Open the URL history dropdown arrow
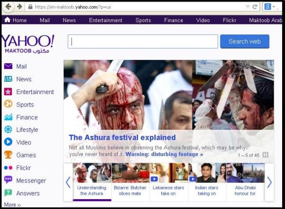285x209 pixels. pyautogui.click(x=248, y=7)
